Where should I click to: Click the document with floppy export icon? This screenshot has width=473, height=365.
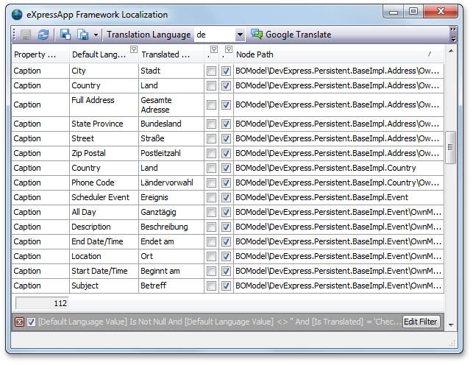(x=82, y=35)
